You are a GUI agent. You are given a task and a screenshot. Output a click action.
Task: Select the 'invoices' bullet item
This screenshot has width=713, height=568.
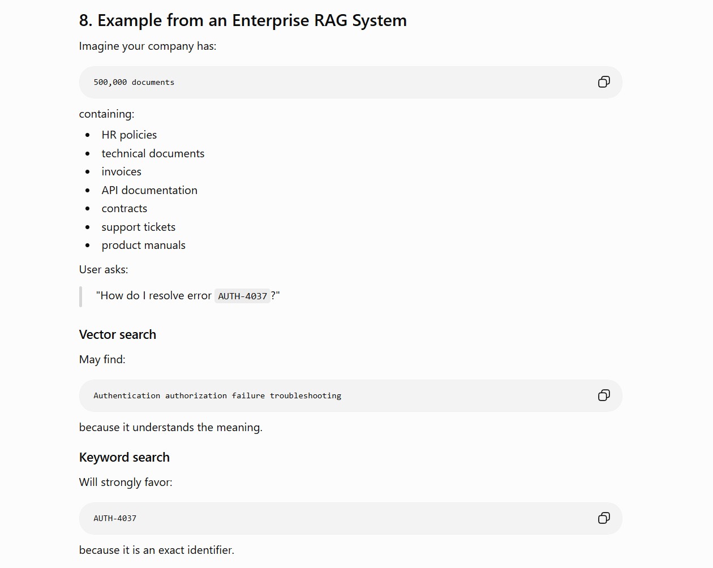click(122, 171)
